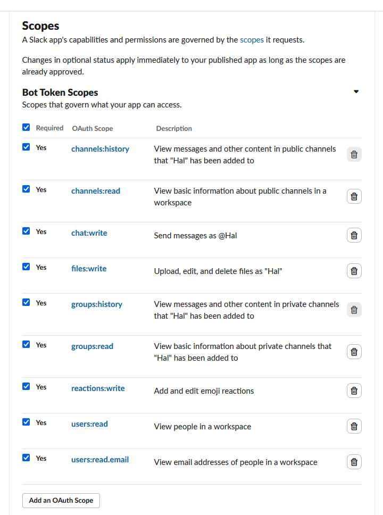Collapse the Bot Token Scopes section
Image resolution: width=383 pixels, height=515 pixels.
coord(356,92)
